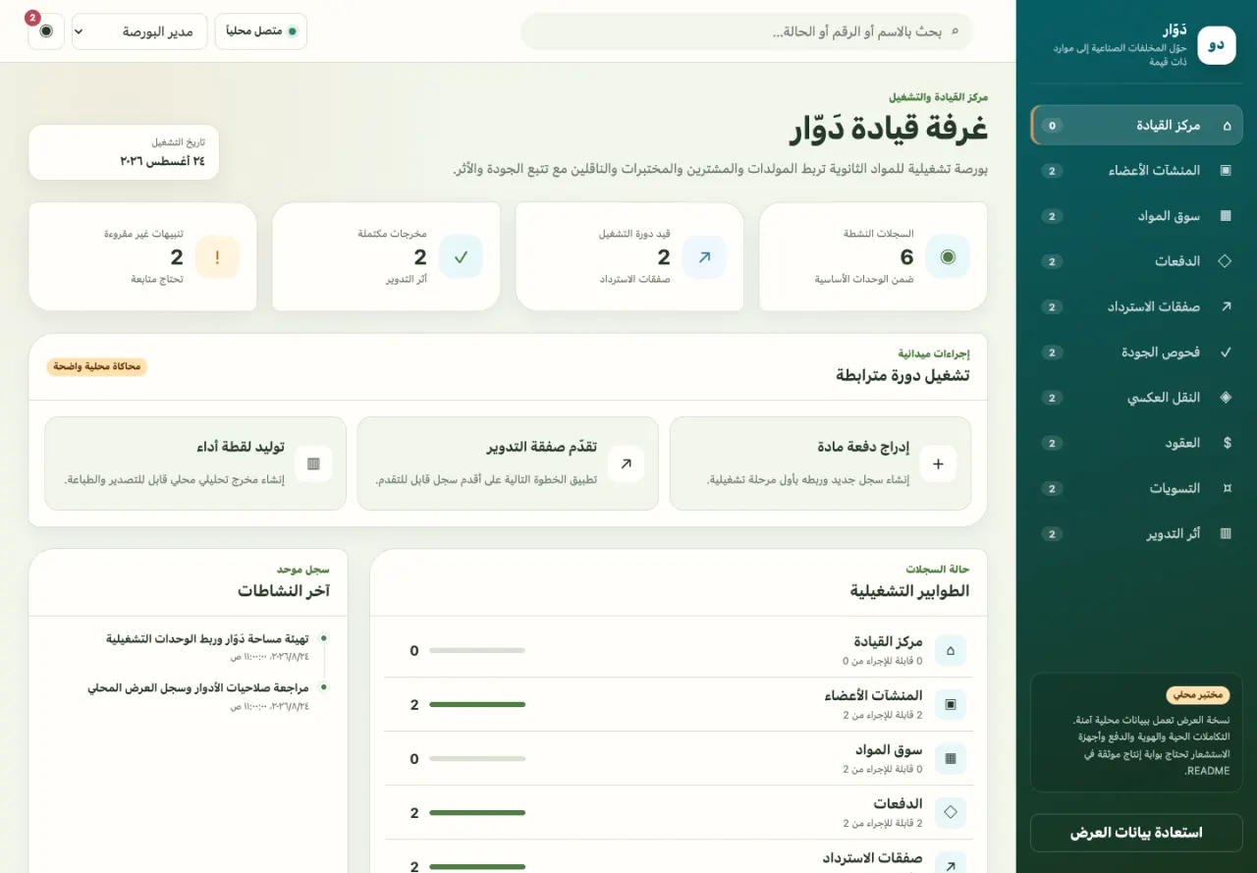Viewport: 1257px width, 873px height.
Task: Click the تشغيل دورة مترابطة heading
Action: click(x=903, y=375)
